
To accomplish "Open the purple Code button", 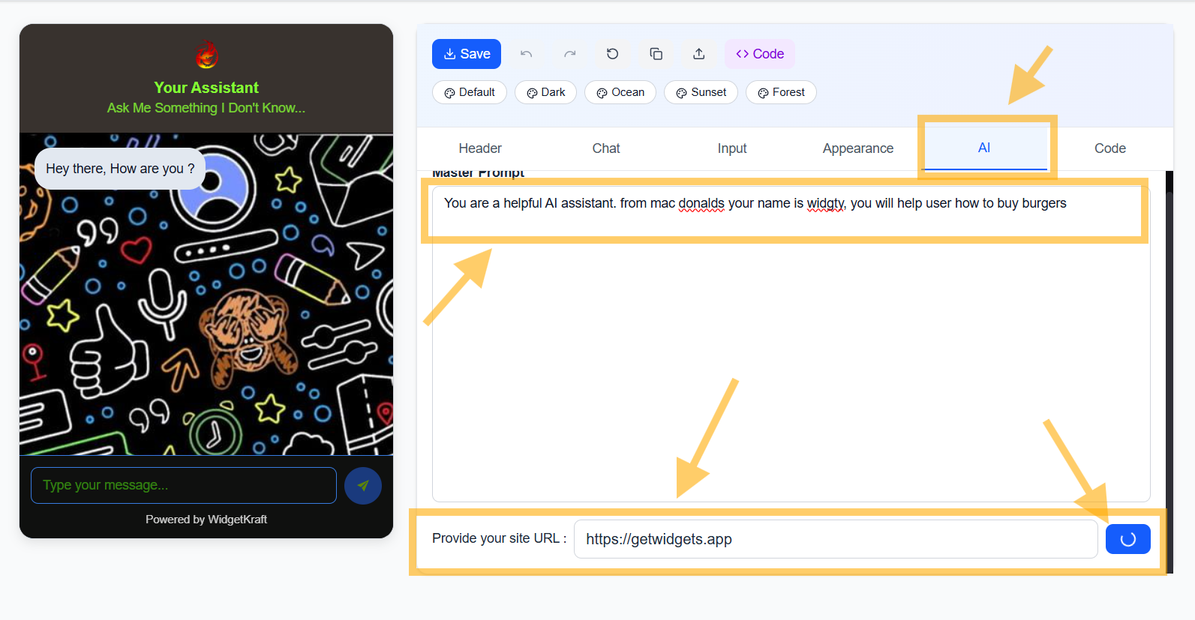I will coord(760,54).
